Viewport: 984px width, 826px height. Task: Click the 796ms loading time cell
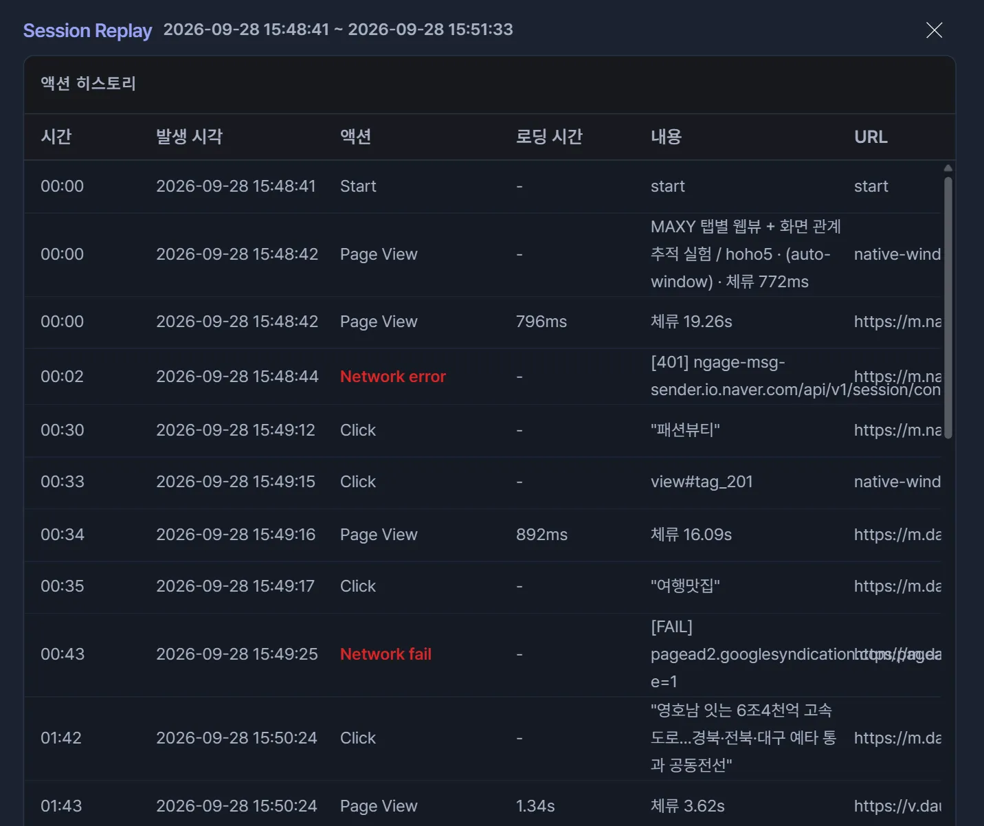coord(541,322)
